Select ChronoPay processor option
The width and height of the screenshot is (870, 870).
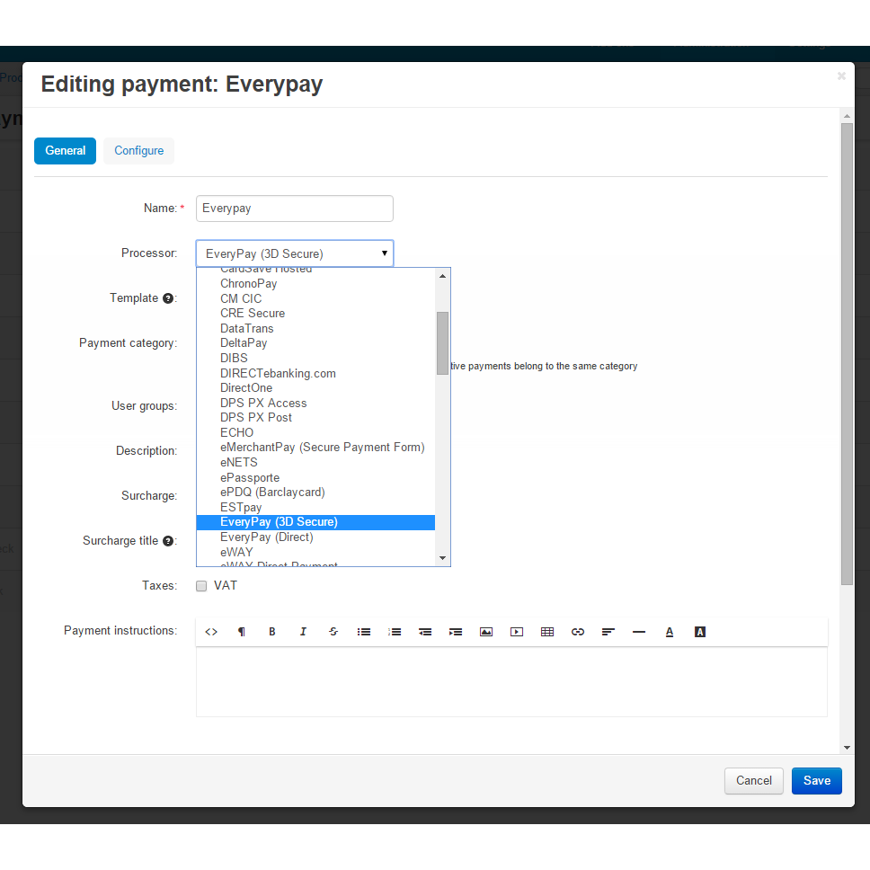point(315,283)
